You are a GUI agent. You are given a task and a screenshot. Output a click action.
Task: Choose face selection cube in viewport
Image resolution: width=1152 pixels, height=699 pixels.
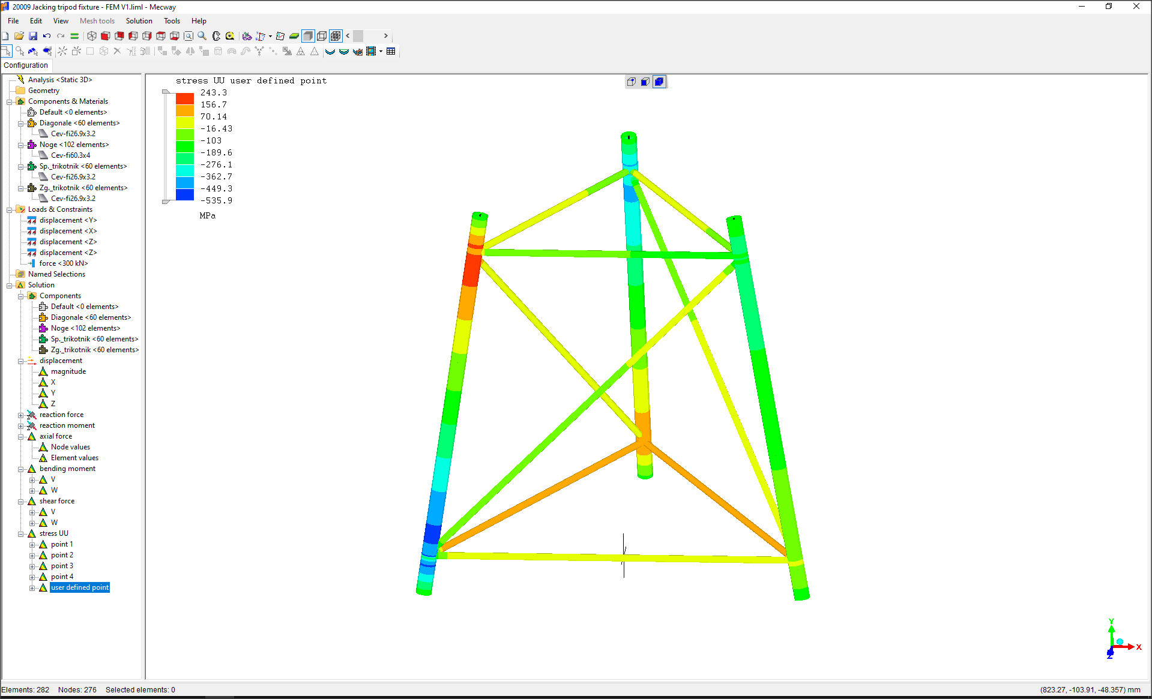click(645, 82)
